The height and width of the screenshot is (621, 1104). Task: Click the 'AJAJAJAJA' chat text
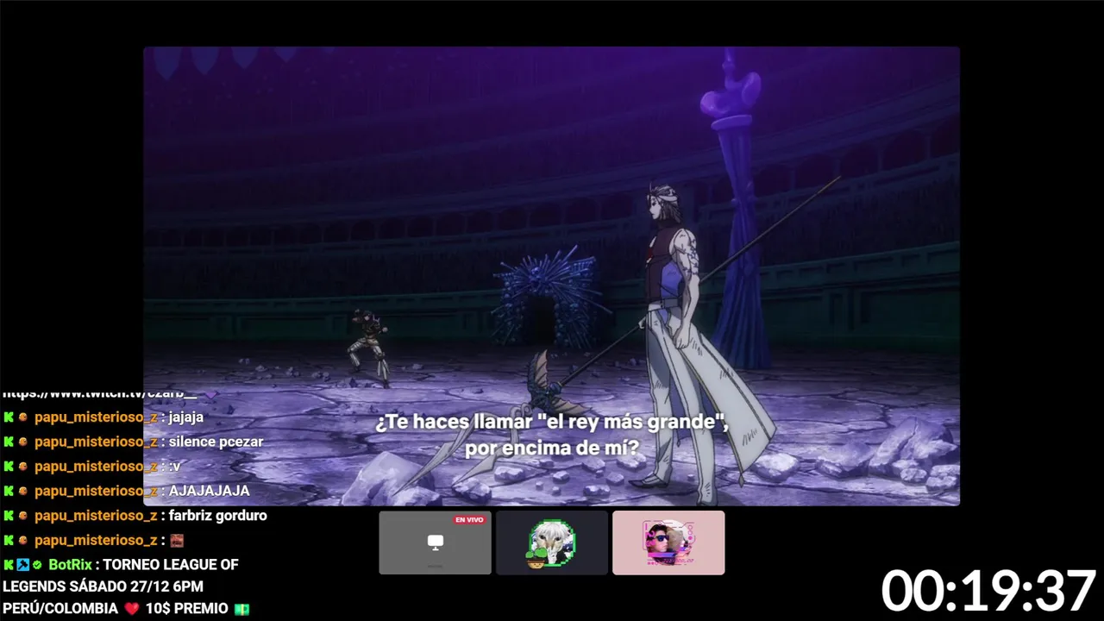point(210,491)
